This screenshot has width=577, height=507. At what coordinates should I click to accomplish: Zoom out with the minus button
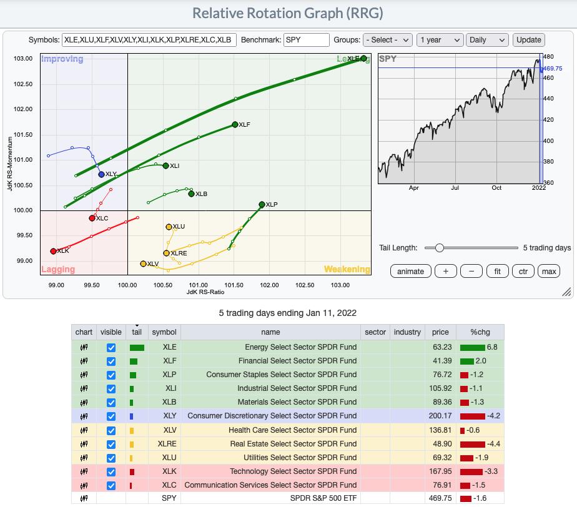[x=471, y=272]
